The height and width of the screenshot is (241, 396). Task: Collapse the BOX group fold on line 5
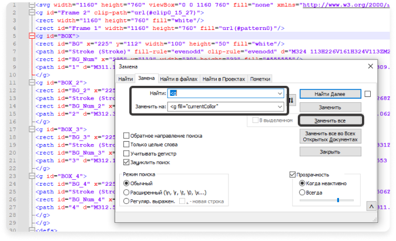[32, 36]
